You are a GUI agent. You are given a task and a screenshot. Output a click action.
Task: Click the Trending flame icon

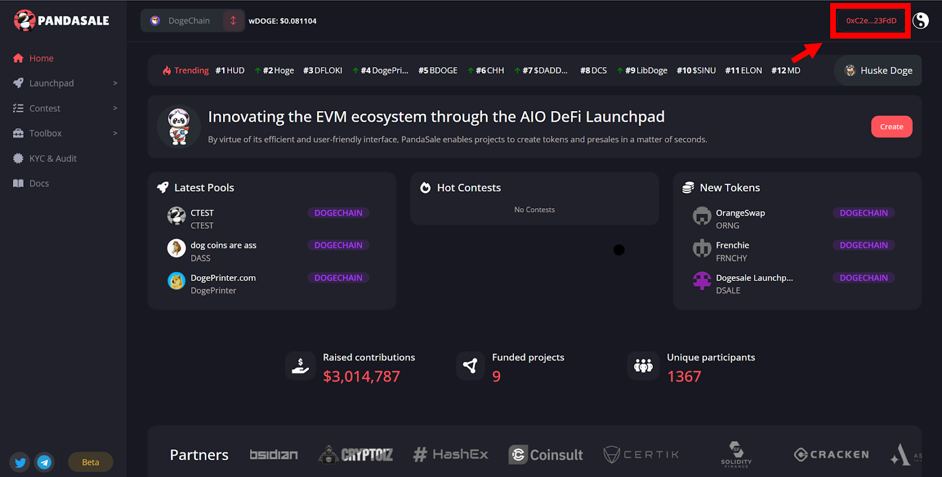coord(167,71)
